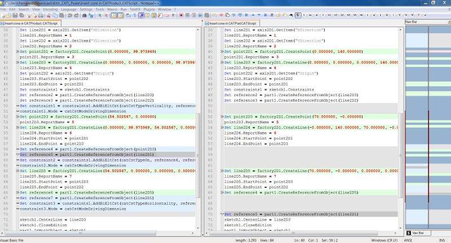Click the Nav Bar comparison overview map
Image resolution: width=451 pixels, height=243 pixels.
point(428,127)
